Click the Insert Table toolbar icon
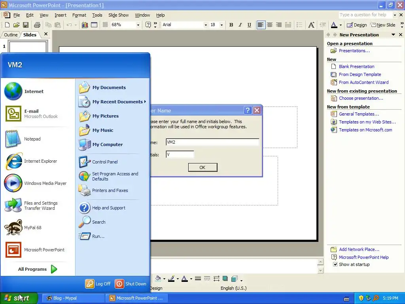This screenshot has width=405, height=304. click(94, 25)
